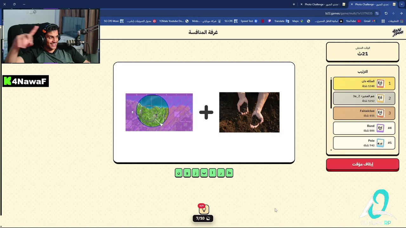Select second-place player عم المدير row

point(364,98)
